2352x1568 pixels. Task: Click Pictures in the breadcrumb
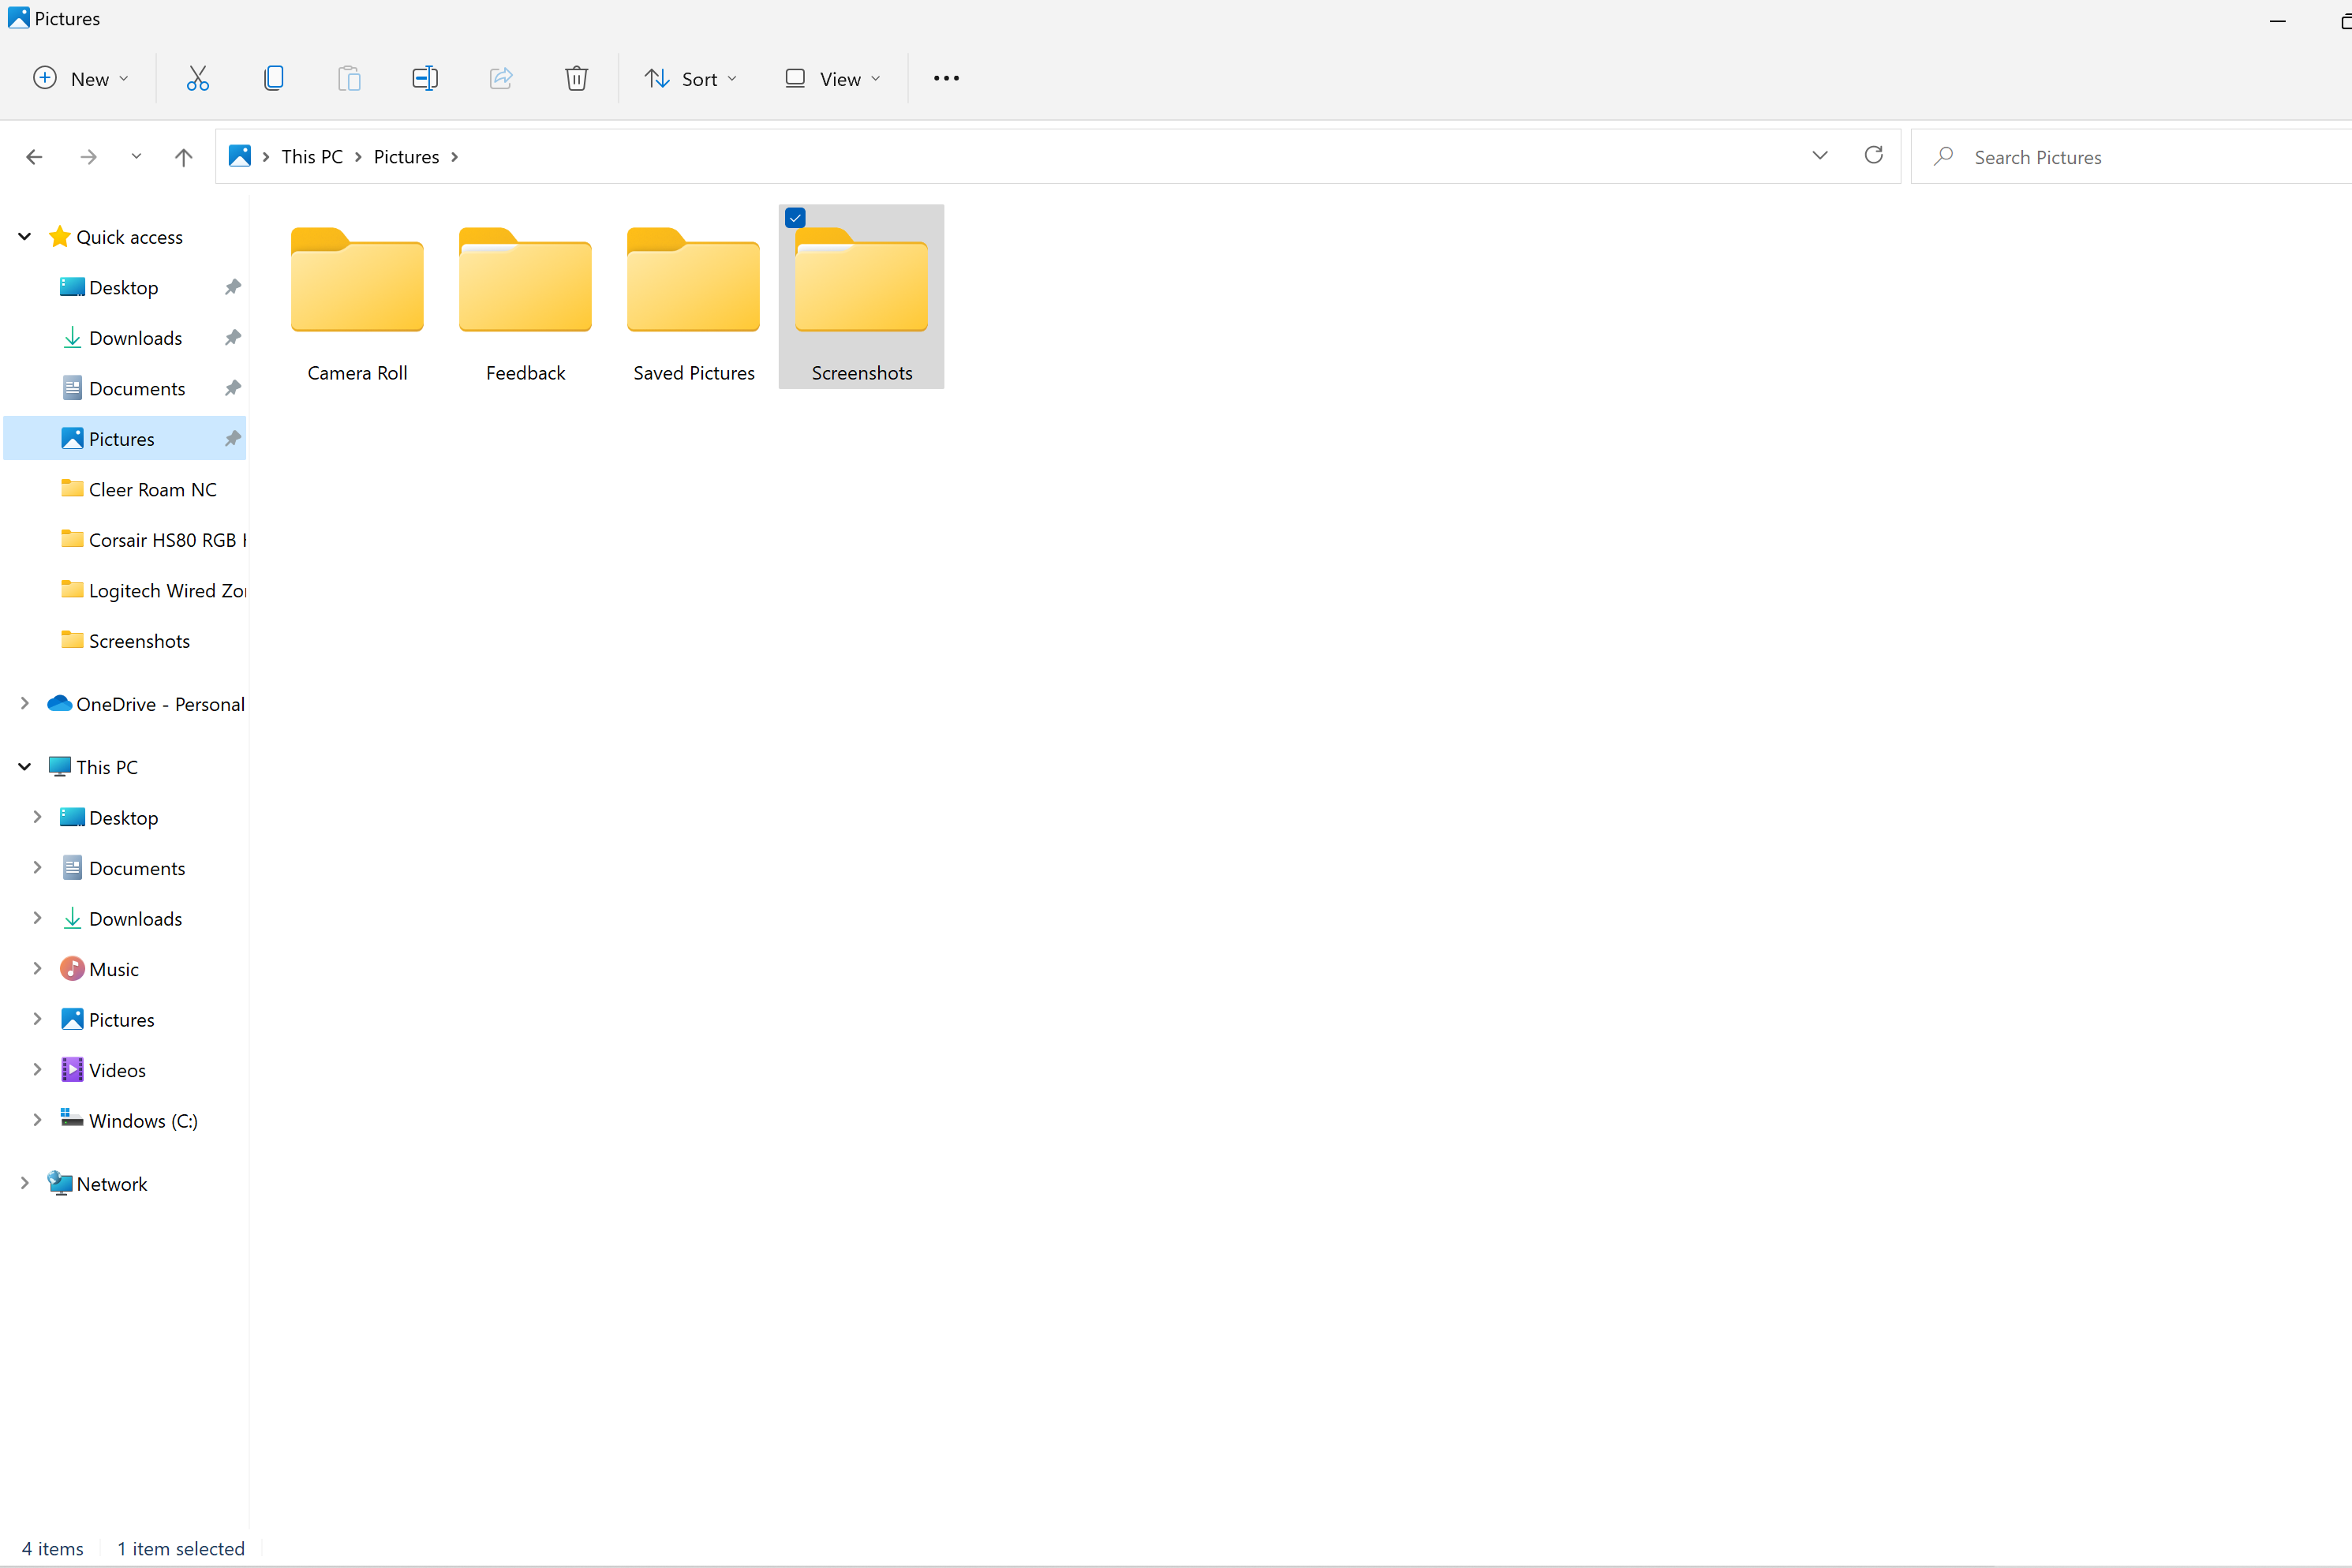[407, 157]
